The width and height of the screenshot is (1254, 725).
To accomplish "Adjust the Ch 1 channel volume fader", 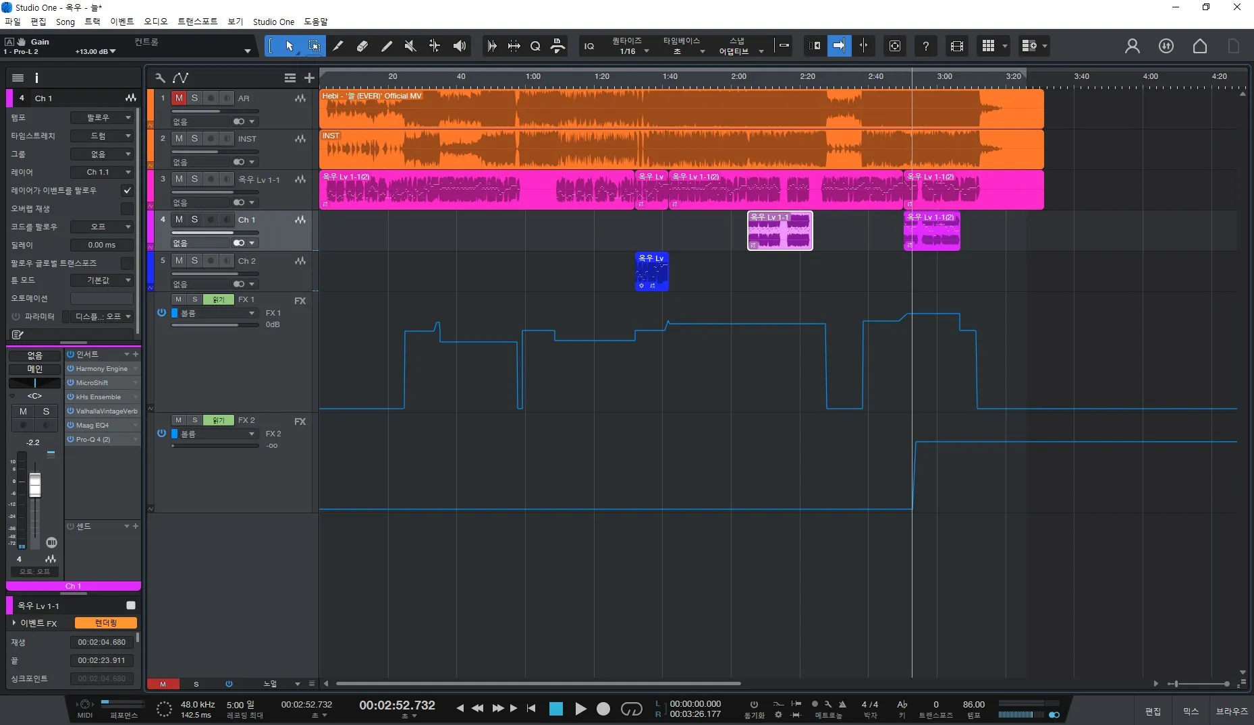I will (35, 485).
